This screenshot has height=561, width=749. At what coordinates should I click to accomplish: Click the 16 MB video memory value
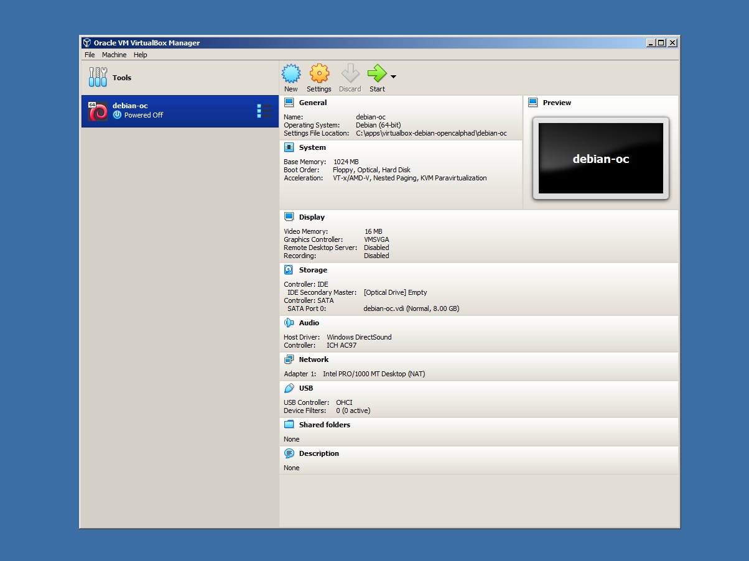(x=373, y=231)
